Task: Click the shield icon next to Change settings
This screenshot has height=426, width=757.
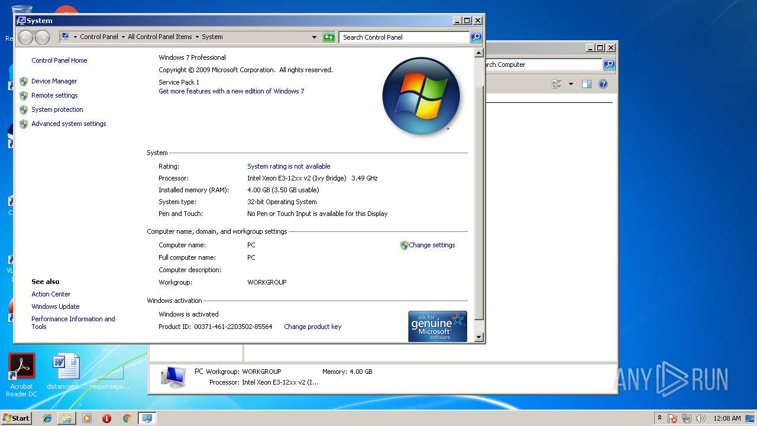Action: click(x=405, y=246)
